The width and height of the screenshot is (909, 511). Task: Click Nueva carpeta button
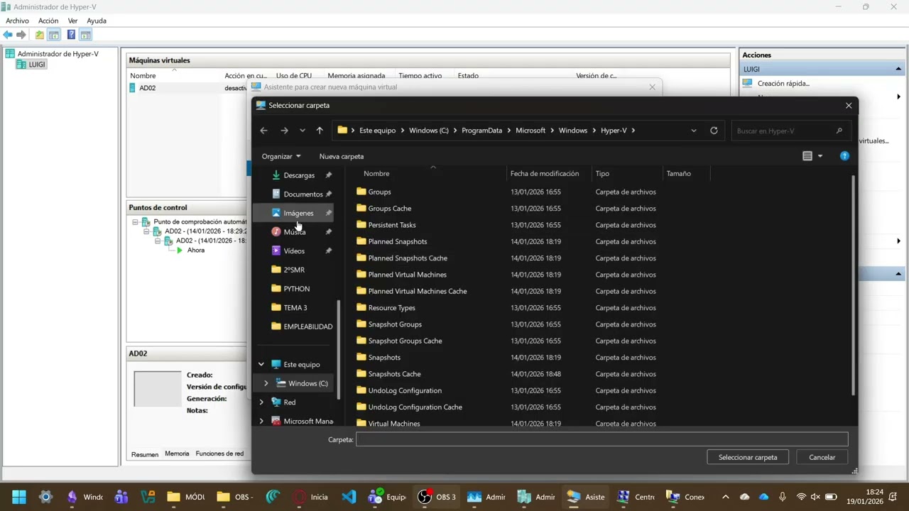point(342,156)
